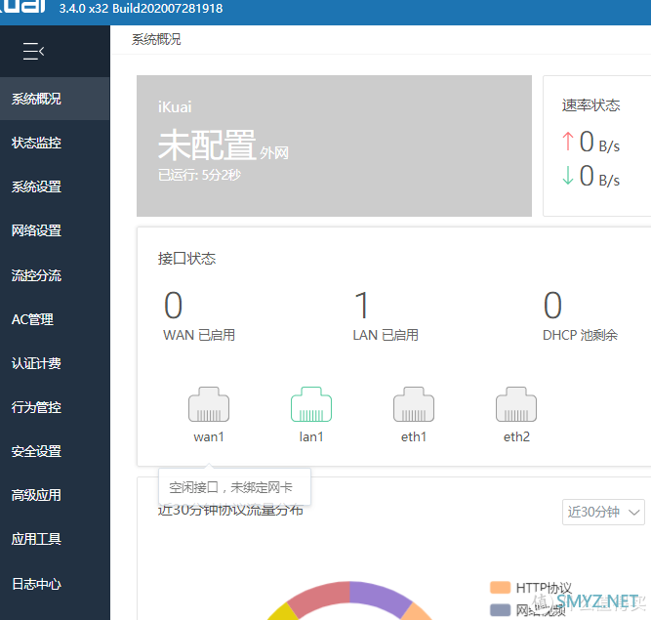
Task: Open 安全设置 in the sidebar
Action: click(x=55, y=451)
